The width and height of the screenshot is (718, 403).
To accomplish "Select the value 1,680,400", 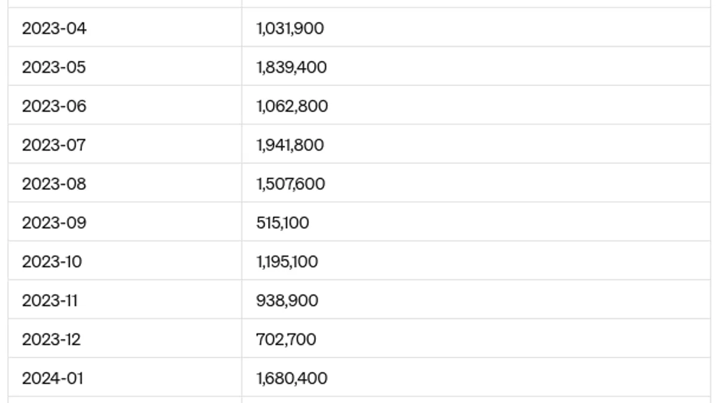I will [291, 378].
